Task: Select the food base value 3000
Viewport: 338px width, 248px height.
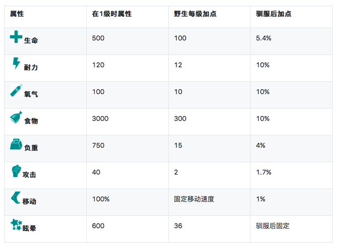Action: pyautogui.click(x=100, y=119)
